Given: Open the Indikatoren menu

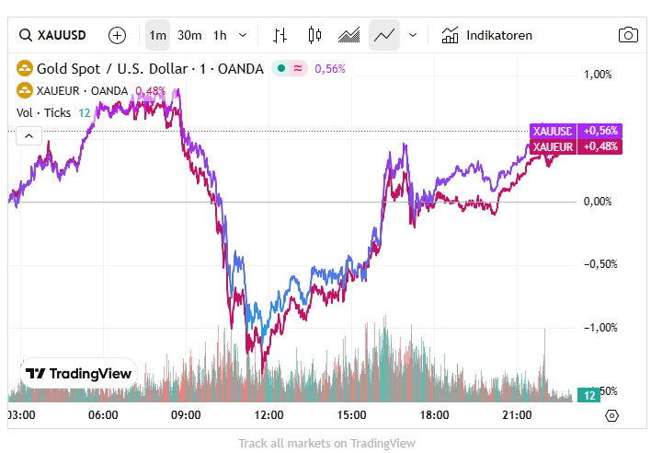Looking at the screenshot, I should coord(487,35).
